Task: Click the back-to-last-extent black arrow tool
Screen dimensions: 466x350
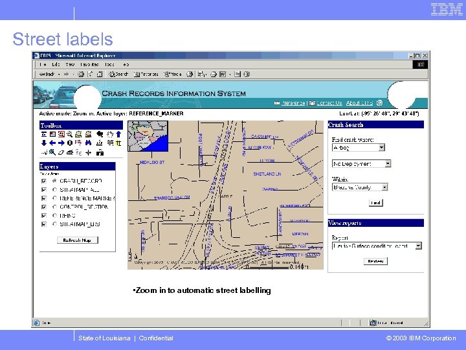Action: pyautogui.click(x=100, y=134)
